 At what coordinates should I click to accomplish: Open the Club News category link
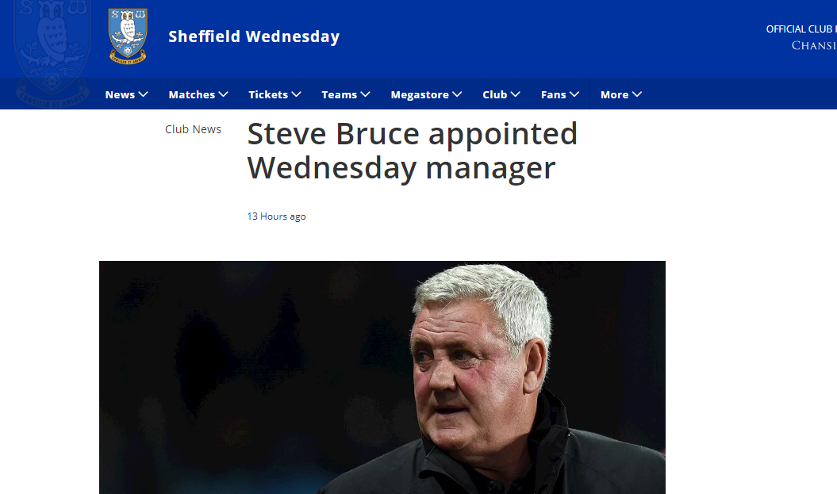[193, 129]
